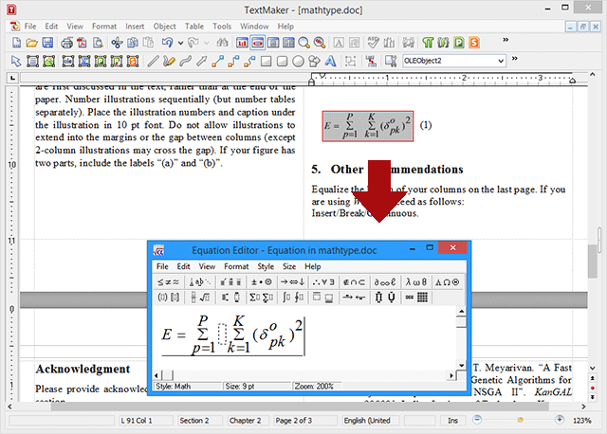Toggle the Ins insert mode indicator
607x434 pixels.
click(x=453, y=421)
